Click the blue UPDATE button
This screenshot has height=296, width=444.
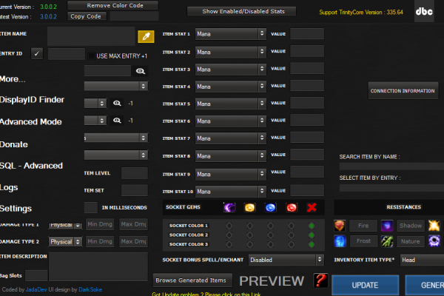pyautogui.click(x=366, y=285)
